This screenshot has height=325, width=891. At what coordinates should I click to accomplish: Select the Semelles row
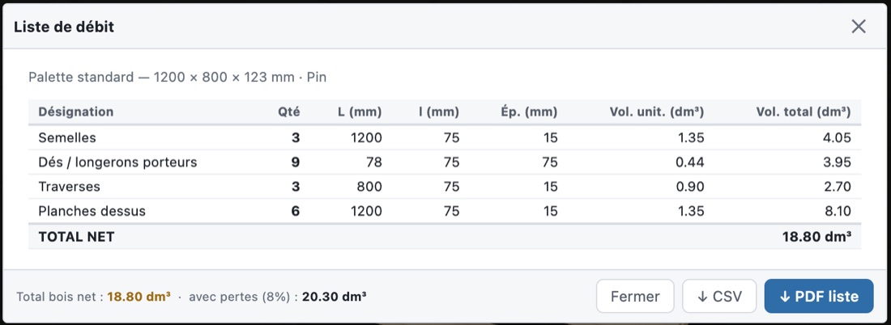pyautogui.click(x=445, y=137)
